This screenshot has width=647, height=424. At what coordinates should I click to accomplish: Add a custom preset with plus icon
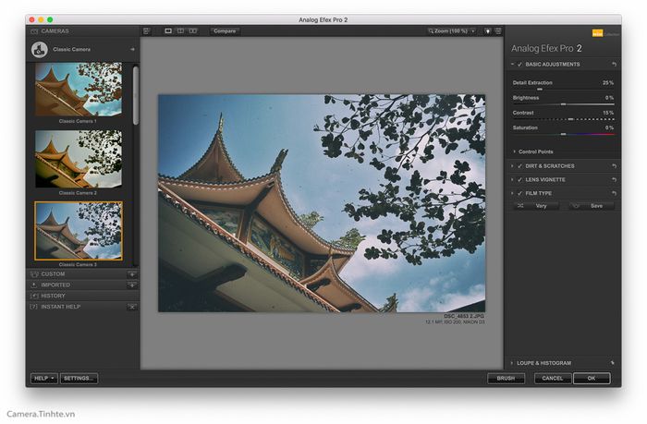click(132, 274)
